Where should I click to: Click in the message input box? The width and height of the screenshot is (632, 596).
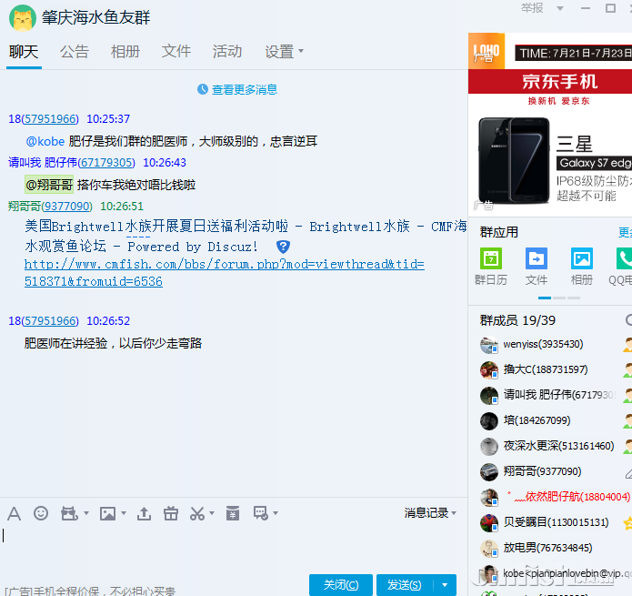pos(234,551)
